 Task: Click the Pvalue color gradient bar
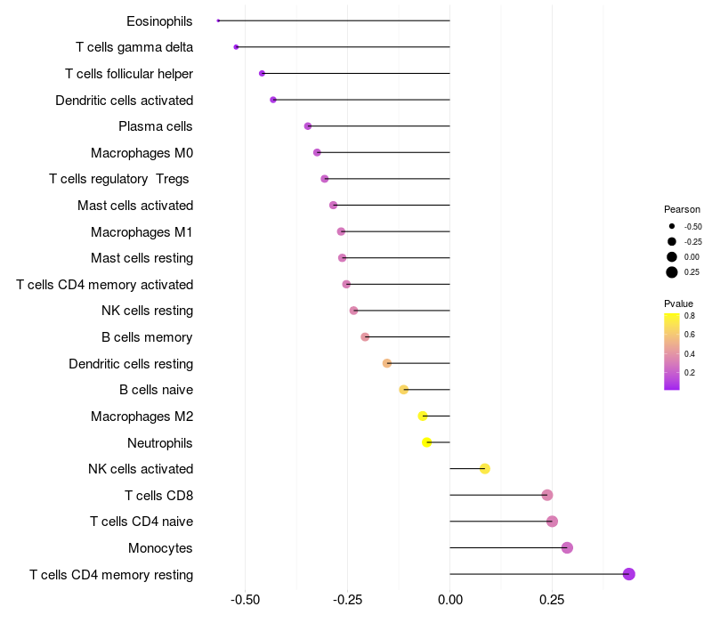click(x=672, y=352)
